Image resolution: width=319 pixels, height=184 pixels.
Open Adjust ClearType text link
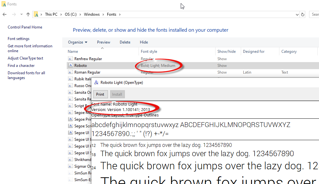coord(26,58)
